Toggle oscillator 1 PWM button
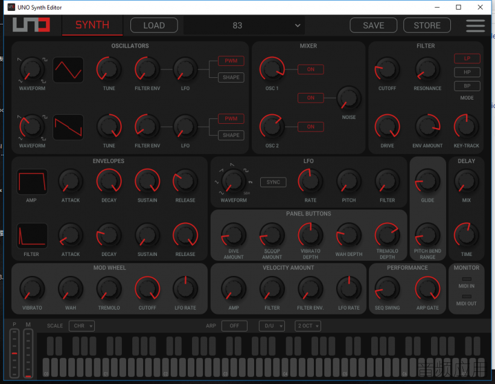This screenshot has width=495, height=384. point(231,60)
